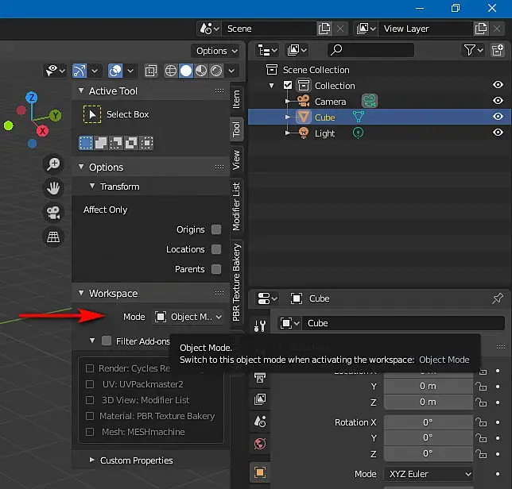The width and height of the screenshot is (512, 489).
Task: Choose the Set new selection mode
Action: pyautogui.click(x=86, y=143)
